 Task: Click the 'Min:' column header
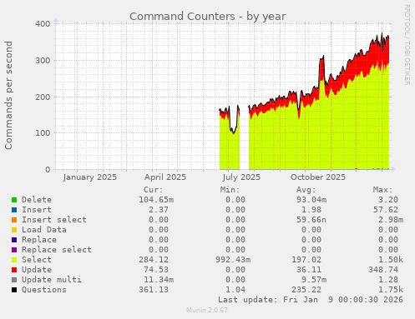(230, 190)
